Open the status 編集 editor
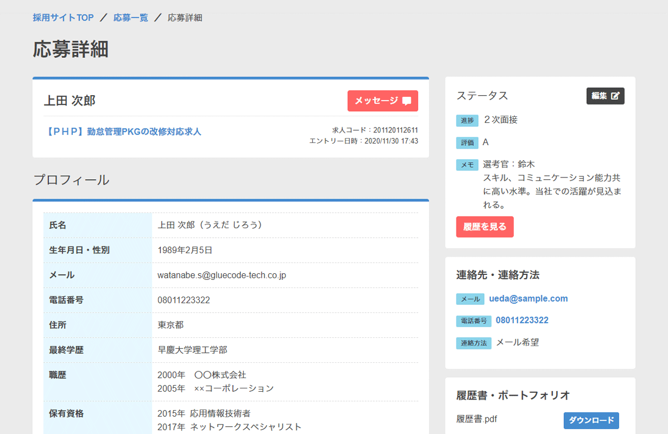The width and height of the screenshot is (668, 434). click(605, 96)
